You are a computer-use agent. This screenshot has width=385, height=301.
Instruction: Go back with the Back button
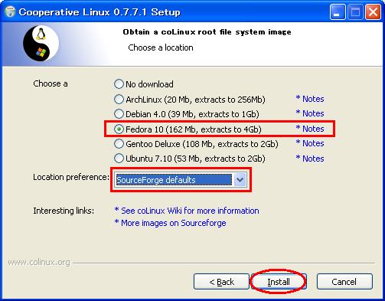(x=221, y=282)
